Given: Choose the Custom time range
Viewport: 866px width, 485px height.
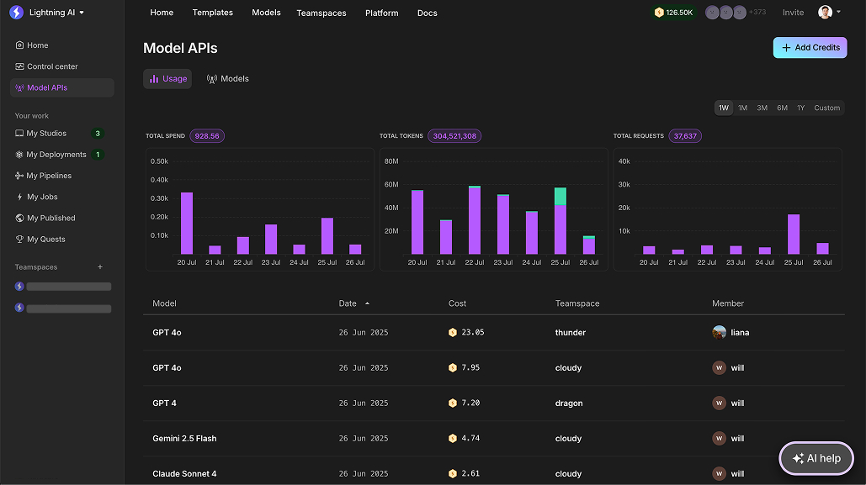Looking at the screenshot, I should click(826, 108).
